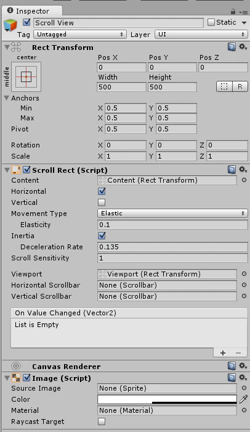
Task: Click the GameObject cube icon
Action: (10, 25)
